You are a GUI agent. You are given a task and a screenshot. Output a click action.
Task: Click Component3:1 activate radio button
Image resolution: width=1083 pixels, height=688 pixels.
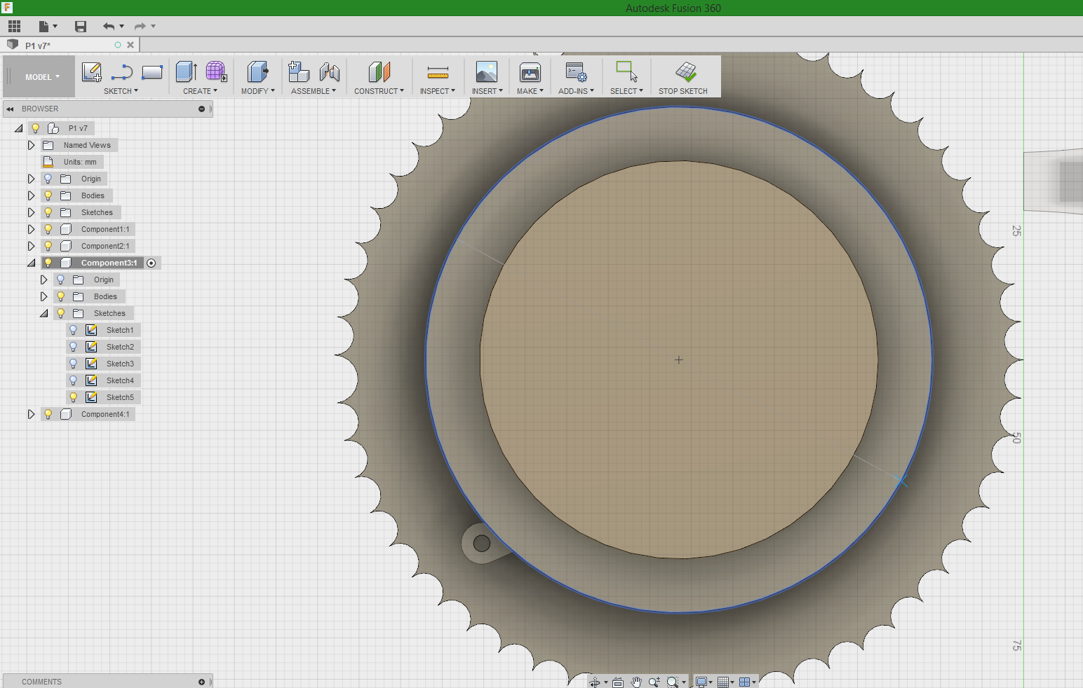pyautogui.click(x=152, y=263)
